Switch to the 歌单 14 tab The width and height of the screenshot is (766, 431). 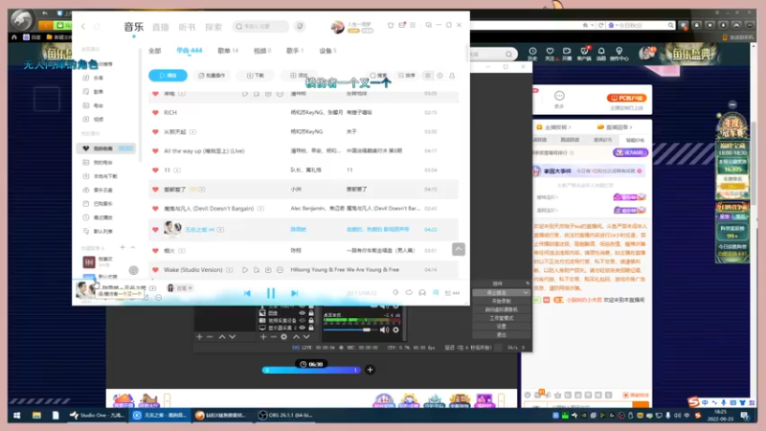[228, 51]
